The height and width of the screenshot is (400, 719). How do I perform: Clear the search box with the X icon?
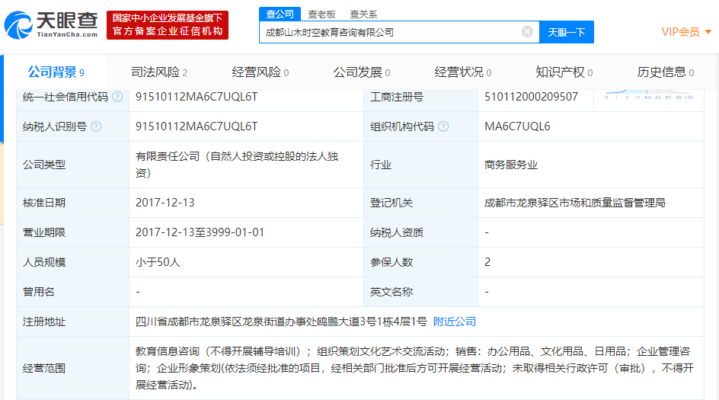527,32
